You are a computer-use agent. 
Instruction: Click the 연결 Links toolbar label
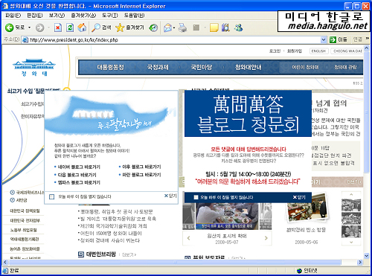pos(358,39)
